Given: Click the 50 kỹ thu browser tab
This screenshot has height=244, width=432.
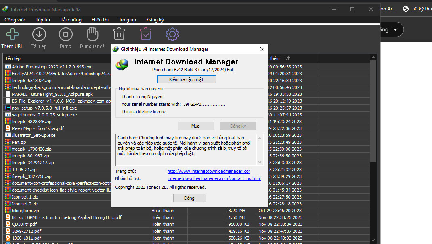Looking at the screenshot, I should click(417, 9).
